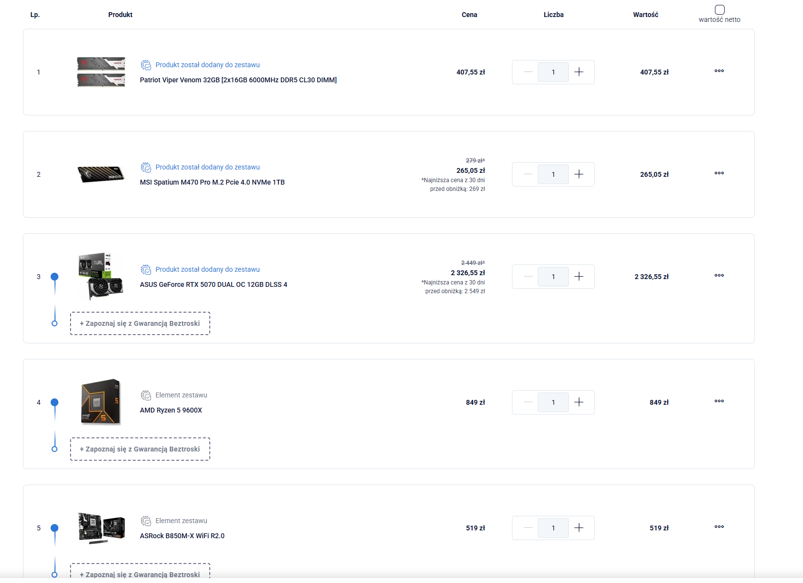The image size is (803, 583).
Task: Enable the wartość netto checkbox
Action: point(719,10)
